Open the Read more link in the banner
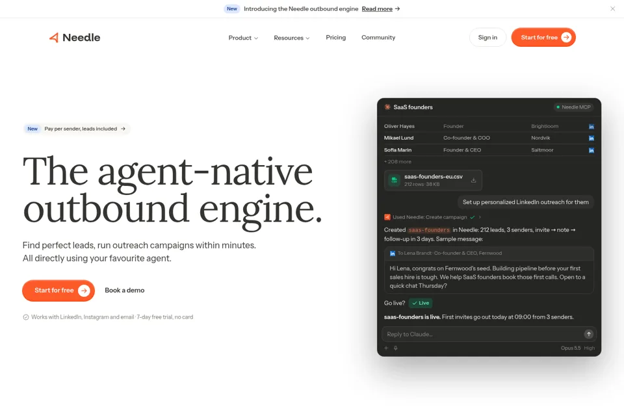The height and width of the screenshot is (416, 624). pos(380,8)
